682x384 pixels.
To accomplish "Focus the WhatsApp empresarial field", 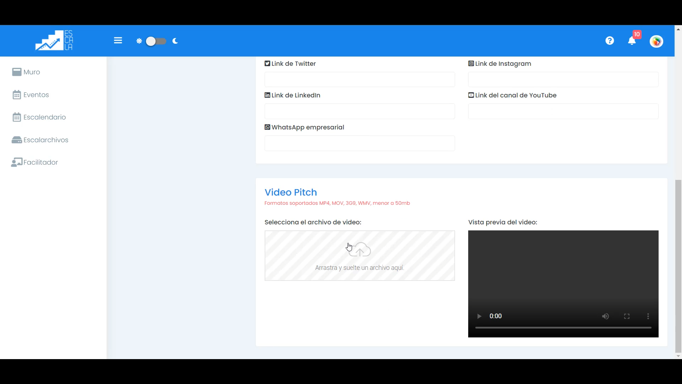I will tap(359, 143).
